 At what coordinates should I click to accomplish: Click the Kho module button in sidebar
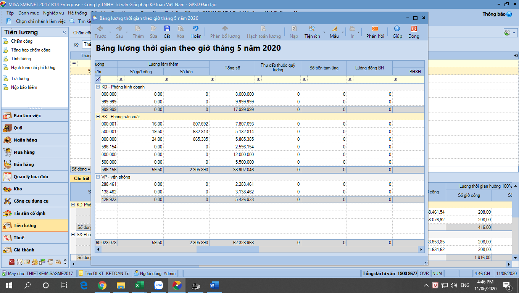coord(18,189)
